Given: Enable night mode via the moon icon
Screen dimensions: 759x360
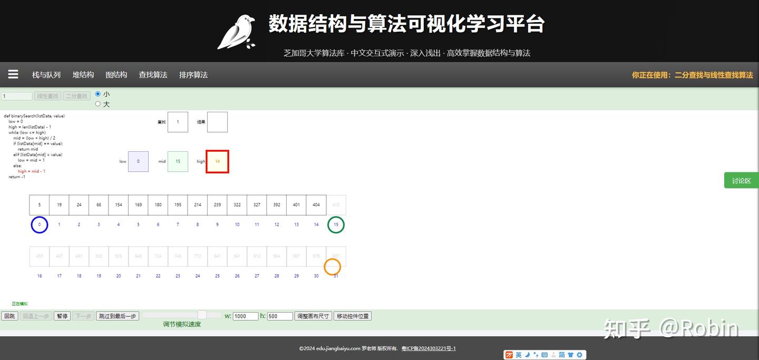Looking at the screenshot, I should pyautogui.click(x=527, y=355).
